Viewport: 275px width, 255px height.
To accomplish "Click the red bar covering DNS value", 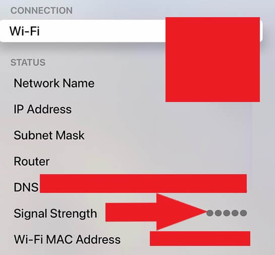I will pos(143,184).
